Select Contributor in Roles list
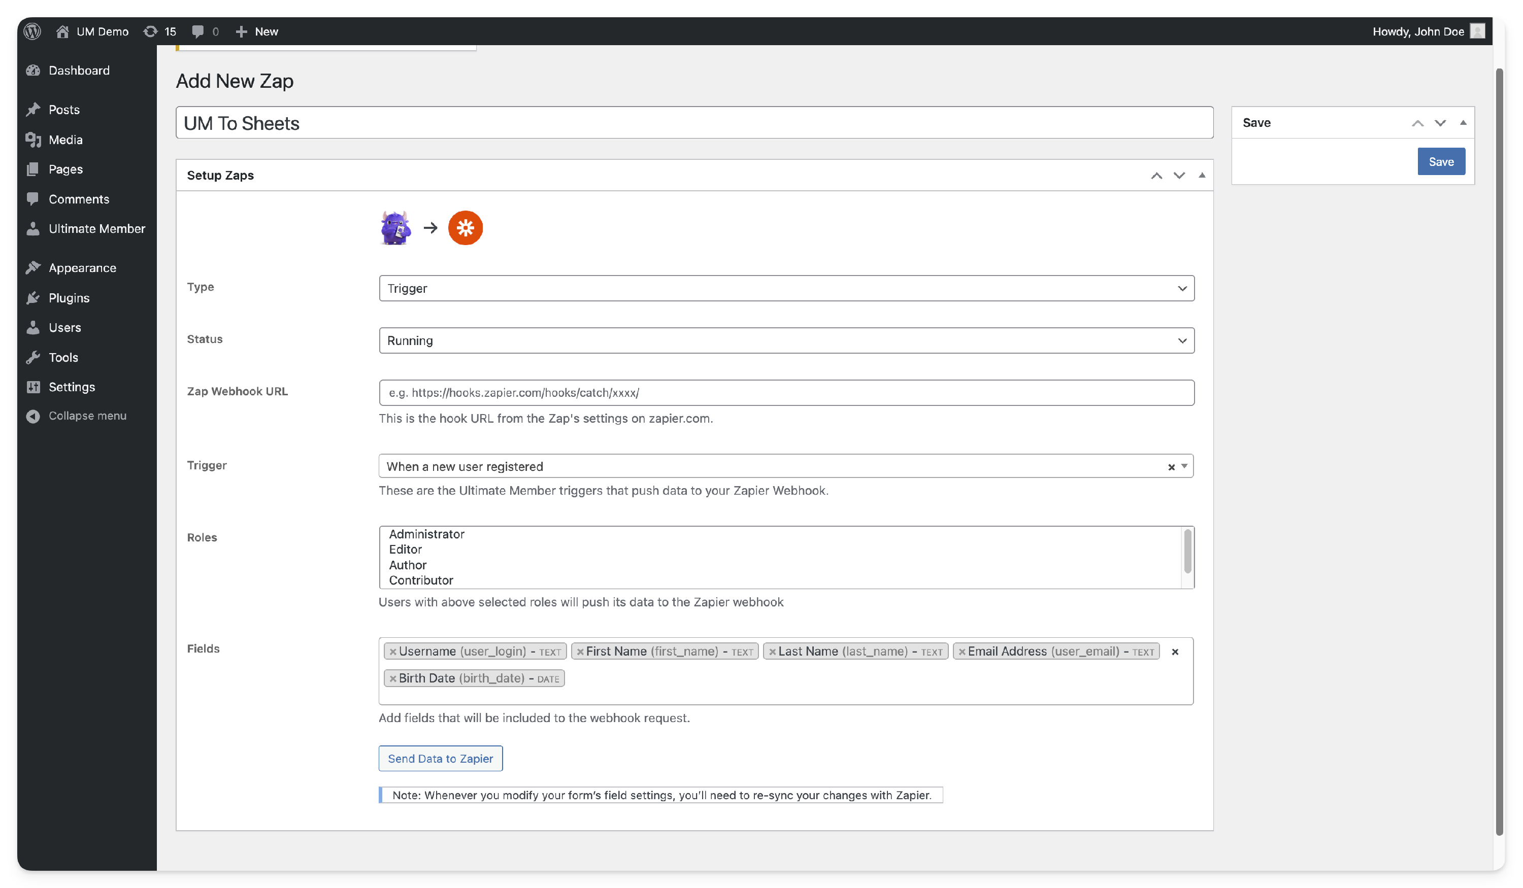 [x=421, y=580]
